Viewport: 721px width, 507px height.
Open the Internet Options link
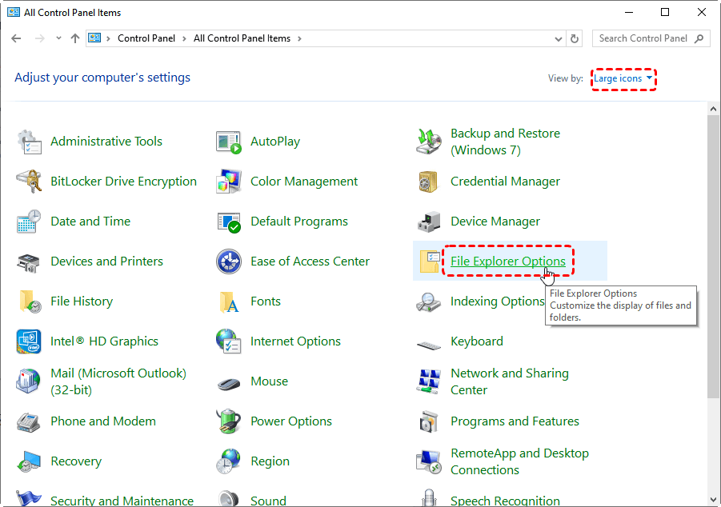(295, 341)
